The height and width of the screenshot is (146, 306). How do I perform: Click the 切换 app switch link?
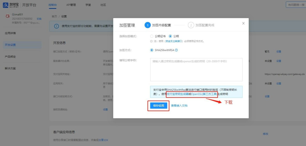39,19
